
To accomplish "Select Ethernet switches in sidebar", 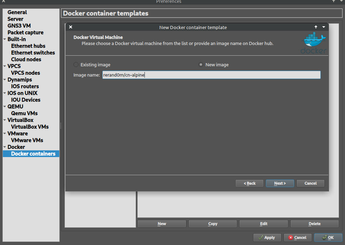I will point(33,53).
